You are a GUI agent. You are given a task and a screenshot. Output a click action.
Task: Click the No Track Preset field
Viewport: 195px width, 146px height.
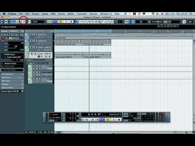coord(12,70)
